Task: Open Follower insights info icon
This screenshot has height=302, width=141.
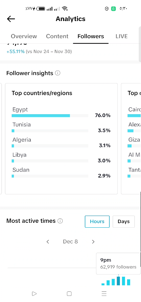Action: (58, 73)
